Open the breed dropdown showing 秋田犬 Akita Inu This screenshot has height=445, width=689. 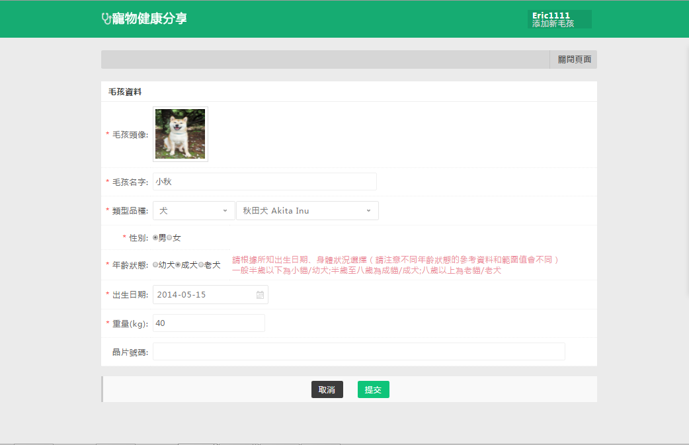point(307,211)
